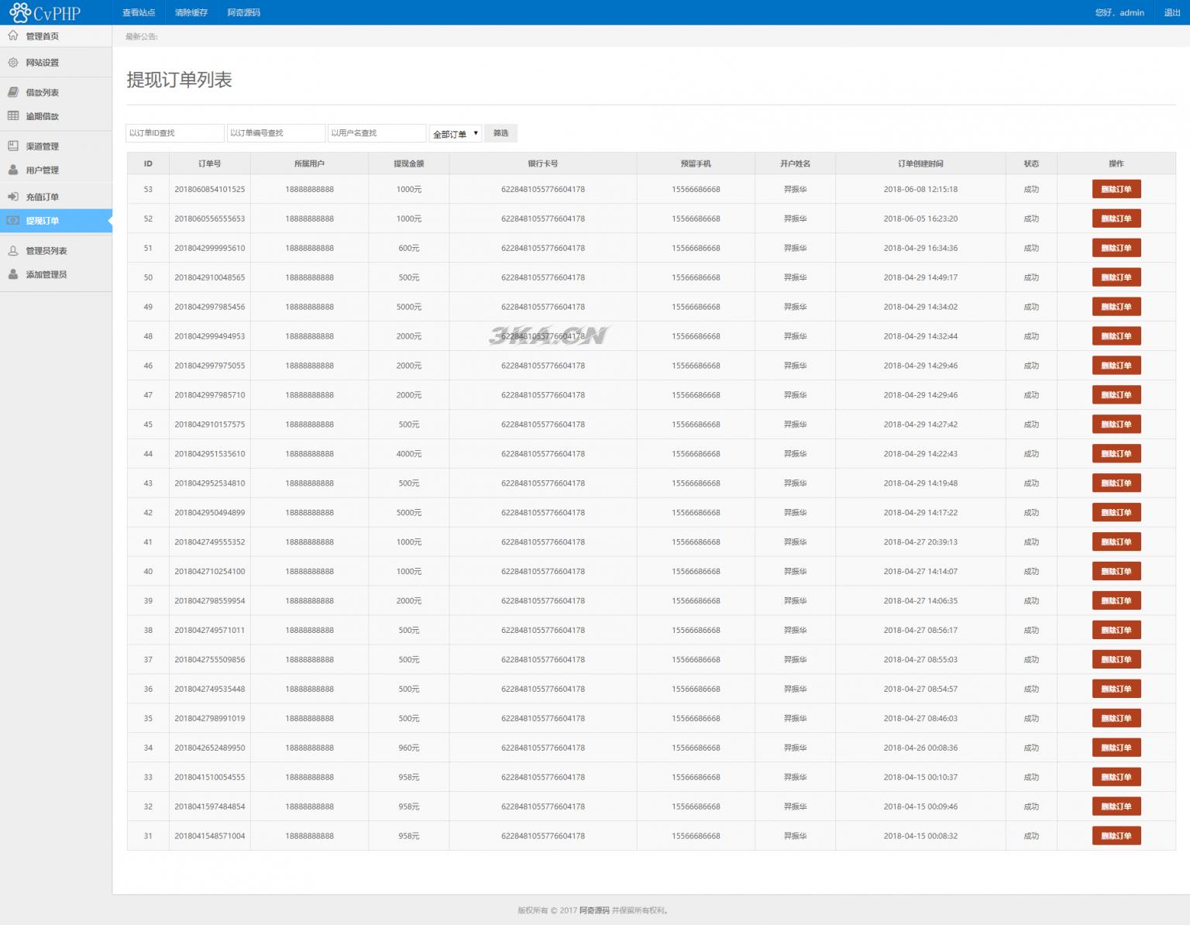This screenshot has width=1190, height=925.
Task: Open 查看站点 in the top menu
Action: click(x=139, y=12)
